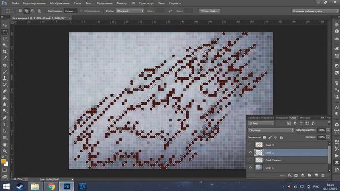Set foreground color orange swatch
This screenshot has width=340, height=191.
click(x=3, y=161)
